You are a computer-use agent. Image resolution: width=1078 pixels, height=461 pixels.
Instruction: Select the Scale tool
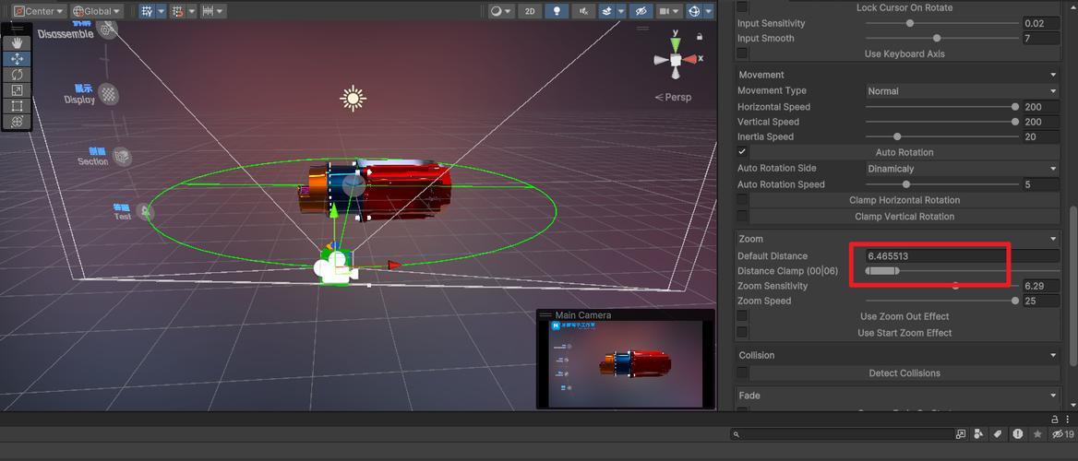pyautogui.click(x=18, y=90)
